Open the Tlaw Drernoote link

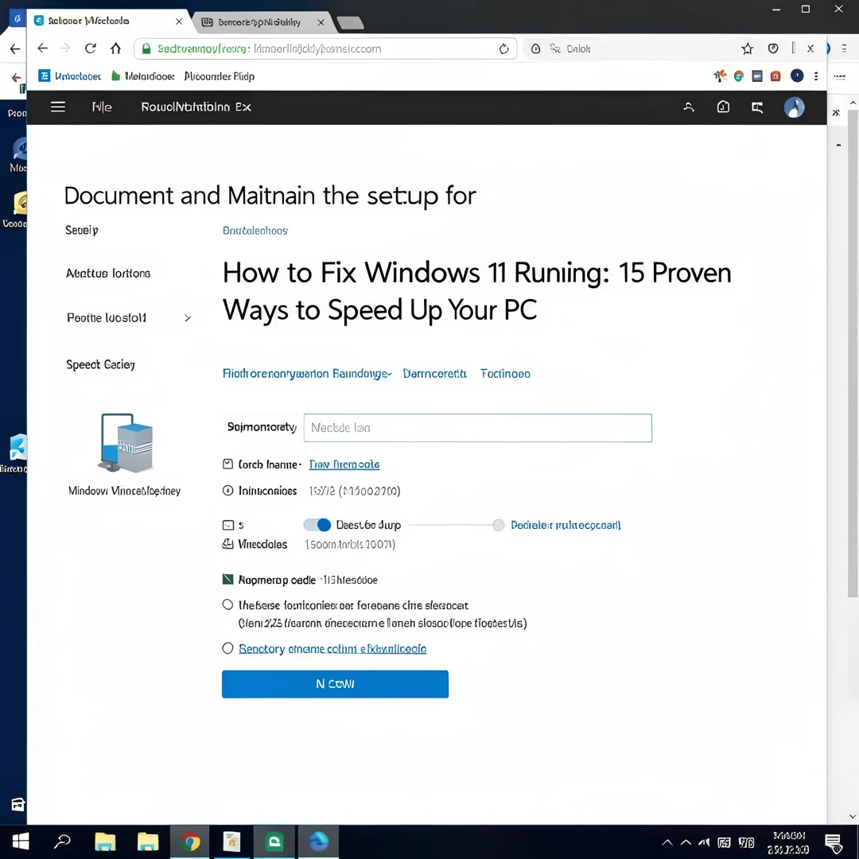[x=344, y=464]
